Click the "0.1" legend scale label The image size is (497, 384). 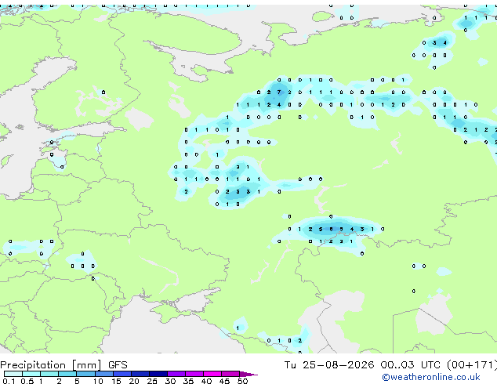[9, 381]
